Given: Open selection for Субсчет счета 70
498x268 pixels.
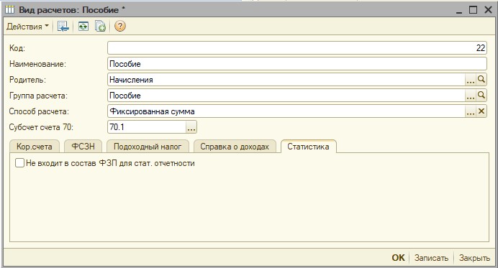Looking at the screenshot, I should (191, 127).
